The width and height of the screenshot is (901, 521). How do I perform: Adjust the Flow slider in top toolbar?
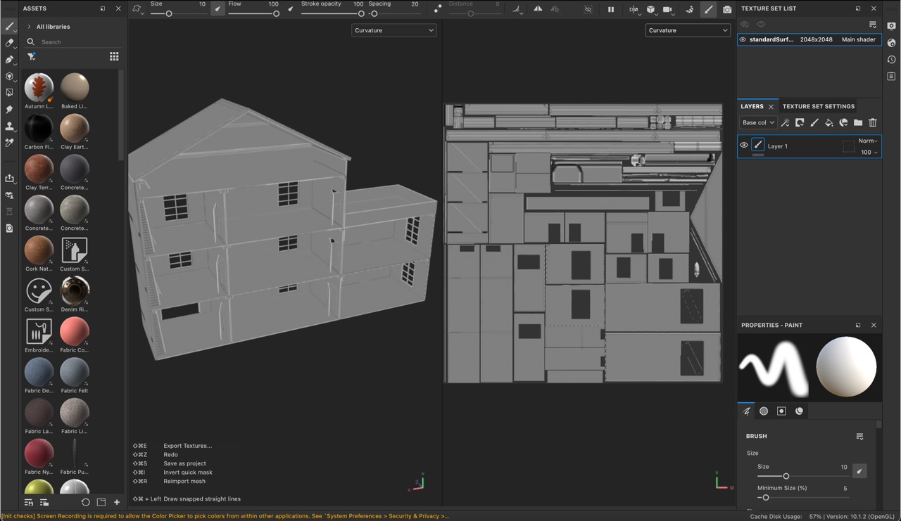[x=253, y=13]
